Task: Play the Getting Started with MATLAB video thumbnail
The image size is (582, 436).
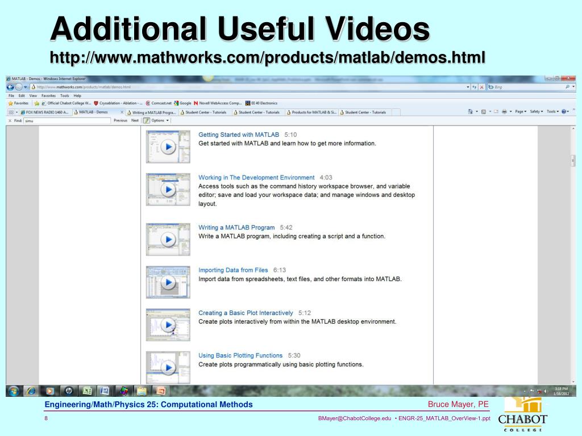Action: 168,147
